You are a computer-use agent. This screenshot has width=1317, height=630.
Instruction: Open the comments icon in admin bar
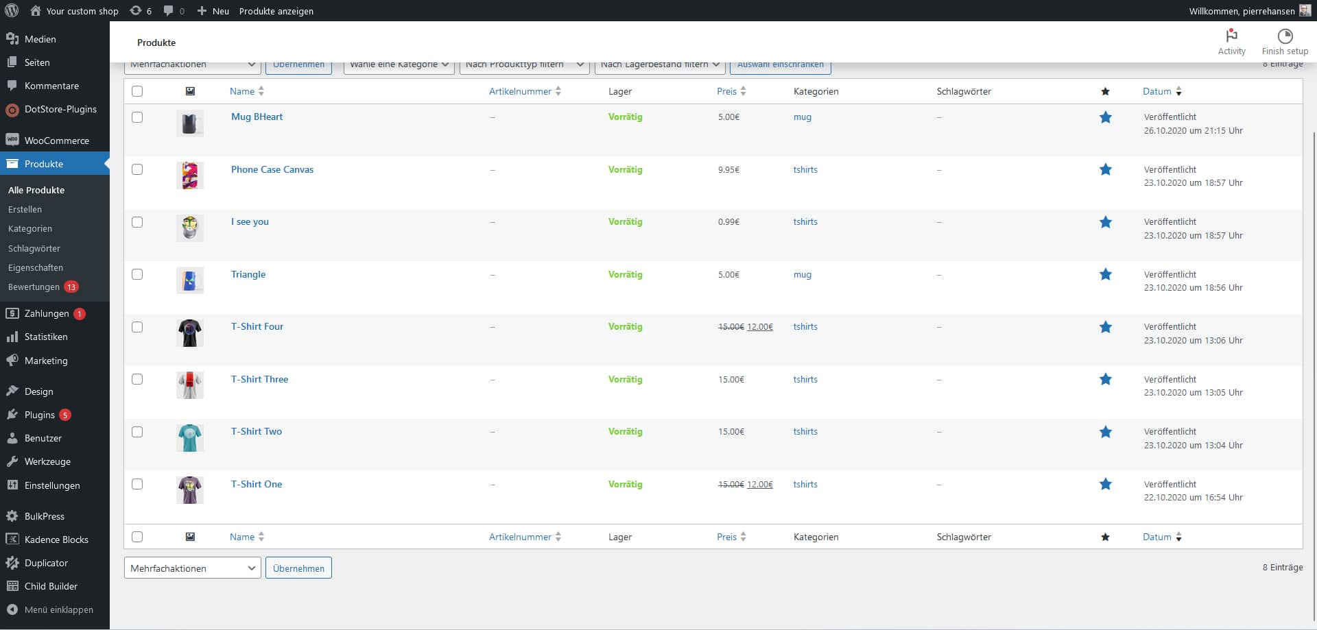[x=167, y=10]
